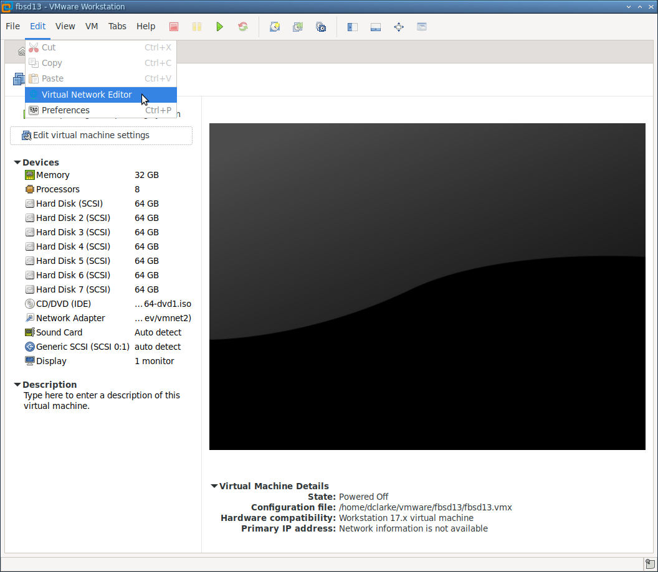Click the Network Adapter icon
The height and width of the screenshot is (572, 658).
coord(30,318)
